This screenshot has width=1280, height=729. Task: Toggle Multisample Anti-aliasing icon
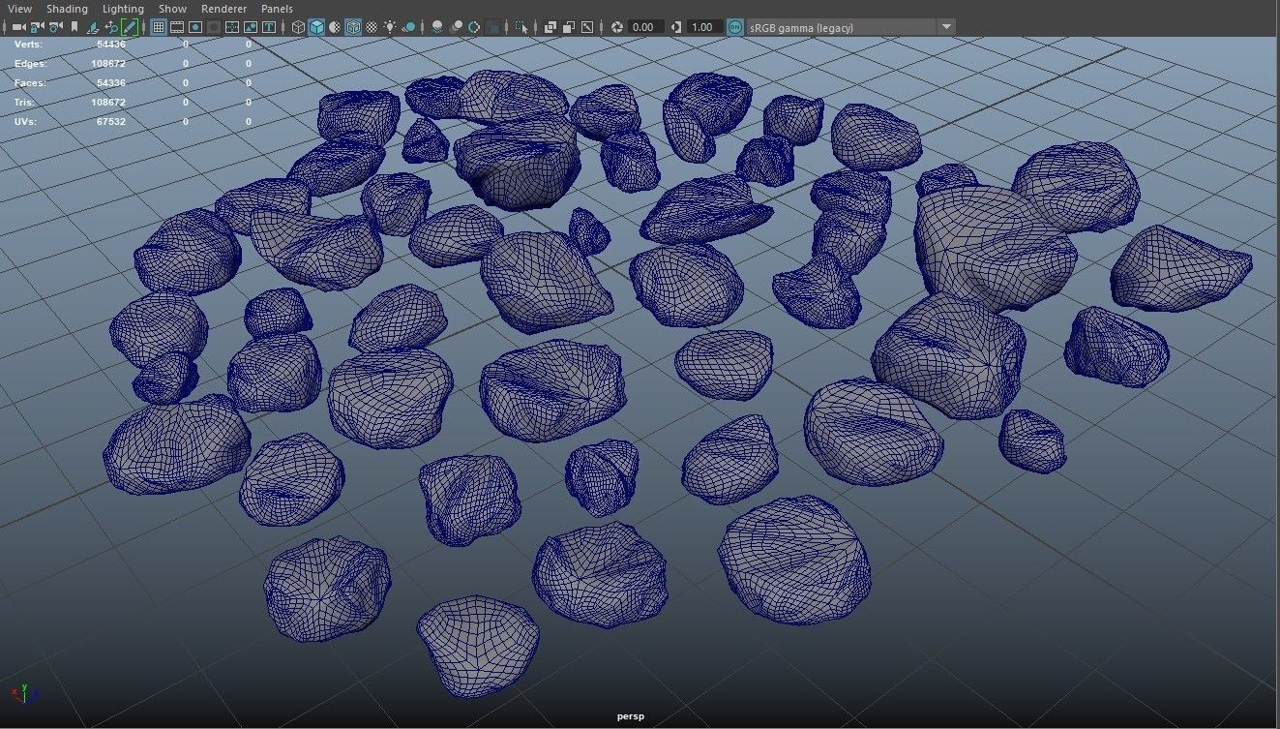(x=474, y=27)
